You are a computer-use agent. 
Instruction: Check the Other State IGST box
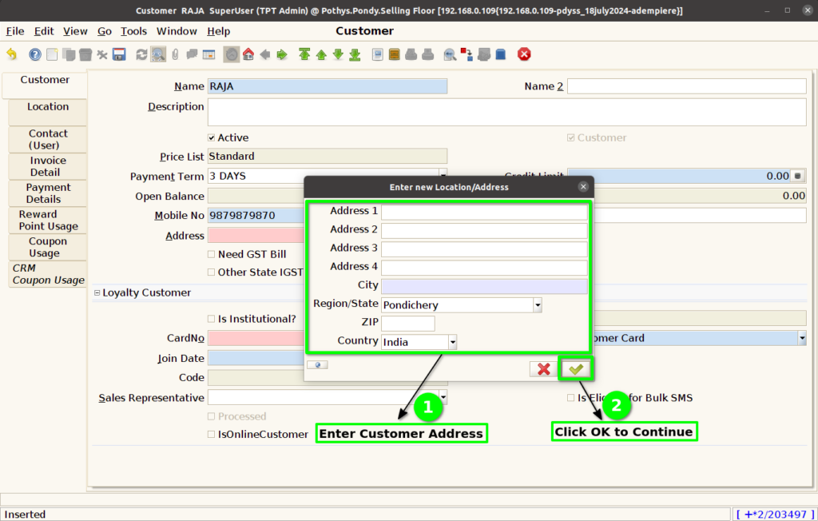coord(211,272)
